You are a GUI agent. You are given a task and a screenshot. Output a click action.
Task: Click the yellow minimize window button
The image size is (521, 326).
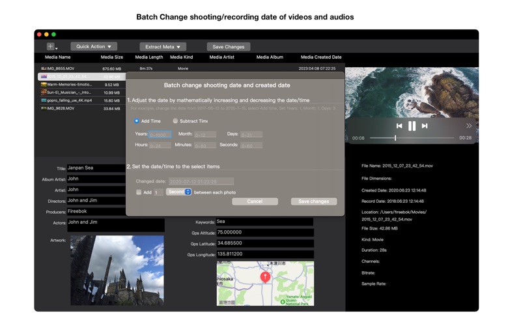pos(46,35)
